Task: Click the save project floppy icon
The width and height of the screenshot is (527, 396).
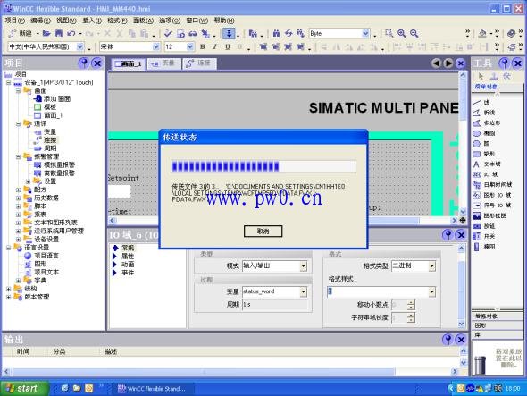Action: pyautogui.click(x=59, y=33)
